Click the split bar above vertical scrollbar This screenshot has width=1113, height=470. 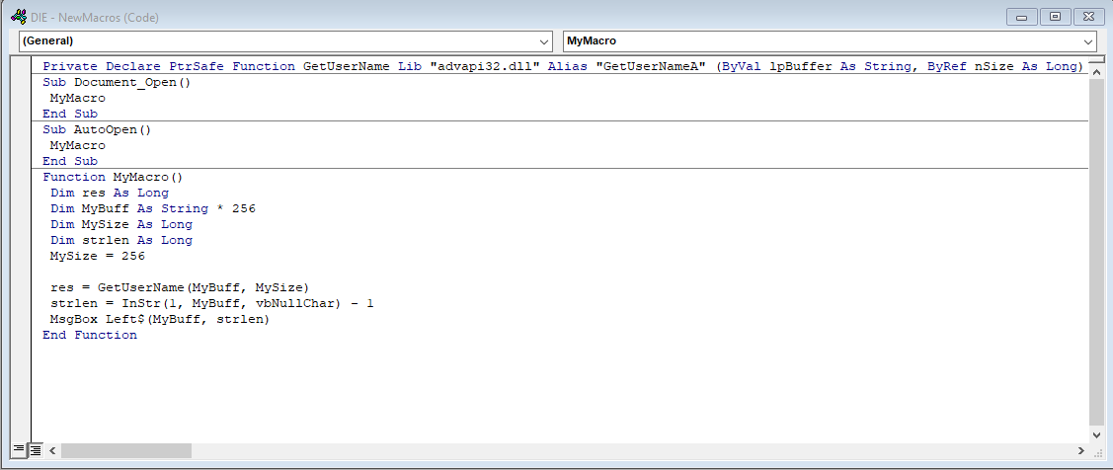tap(1097, 60)
